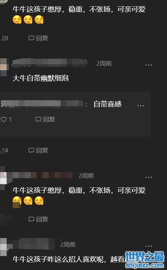Reply to the 自带喜感 nested comment
Screen dimensions: 167x270
click(45, 119)
